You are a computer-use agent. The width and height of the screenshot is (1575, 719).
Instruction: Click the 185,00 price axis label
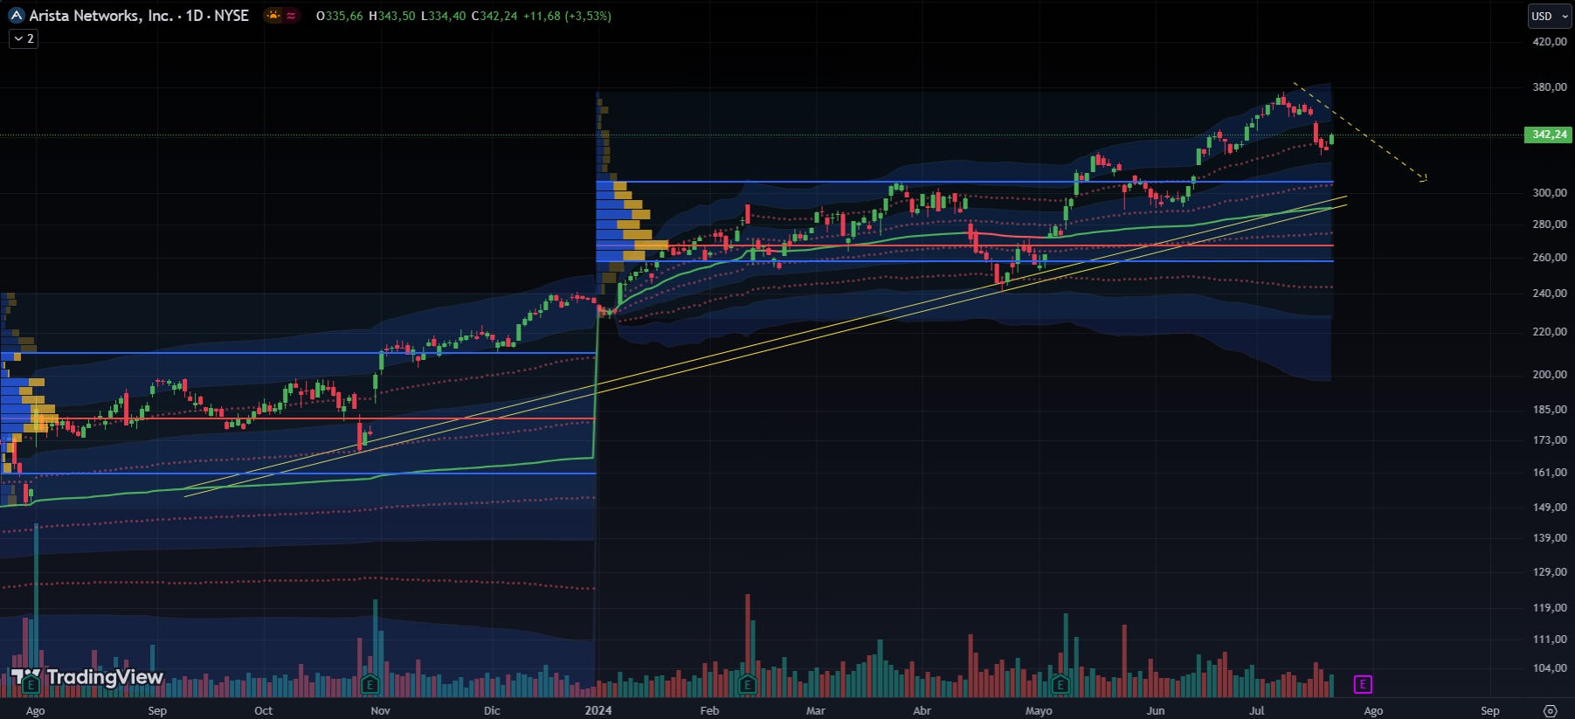1550,409
